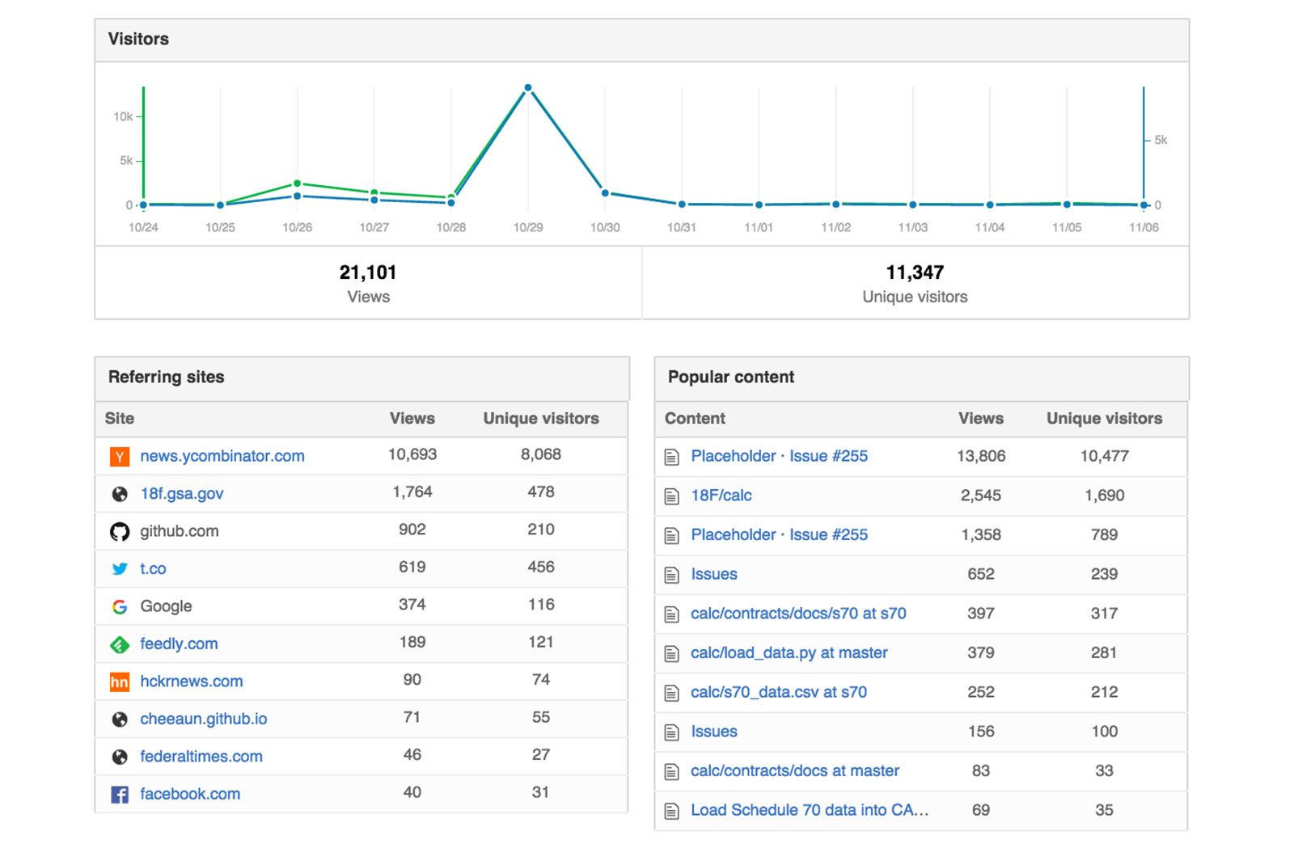Select the 10/29 peak data point
The width and height of the screenshot is (1294, 844).
coord(528,87)
